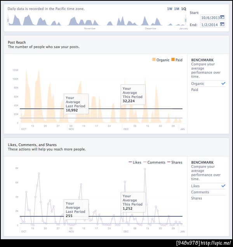
Task: Select Likes benchmark option
Action: tap(208, 186)
